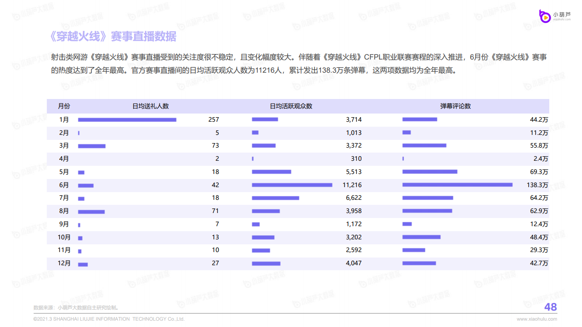
Task: Click the Xiaohulu logo icon in the top-right corner
Action: click(x=545, y=16)
